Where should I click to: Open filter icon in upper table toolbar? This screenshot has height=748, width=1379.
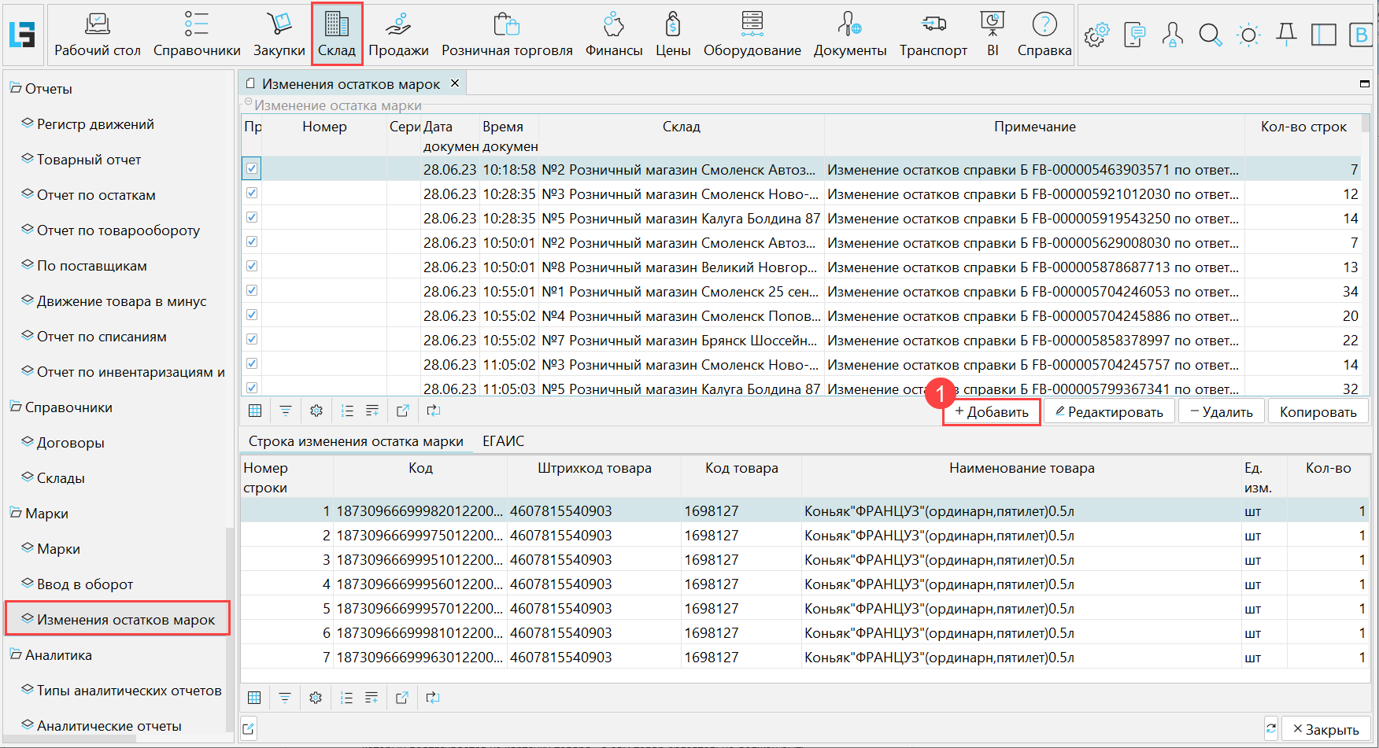point(286,411)
